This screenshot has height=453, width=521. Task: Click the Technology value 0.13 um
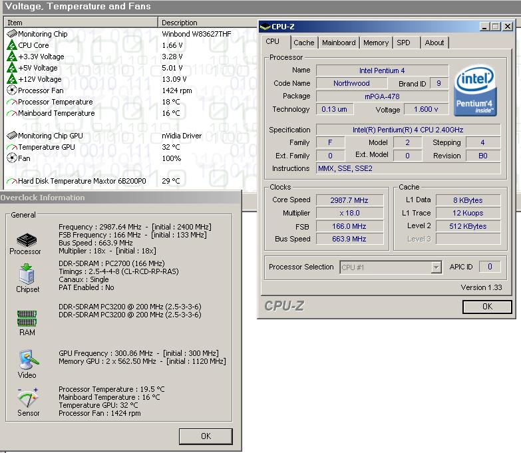(x=334, y=109)
